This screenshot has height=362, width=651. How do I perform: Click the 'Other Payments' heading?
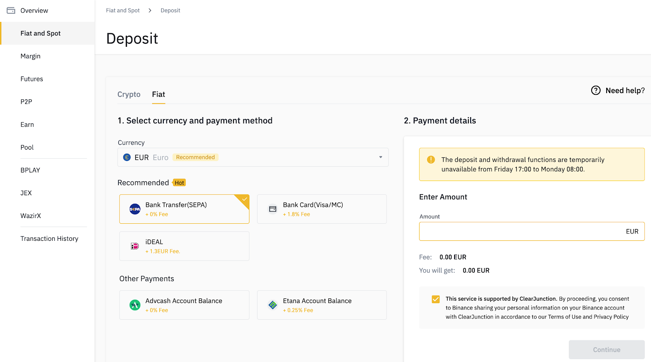click(x=146, y=279)
